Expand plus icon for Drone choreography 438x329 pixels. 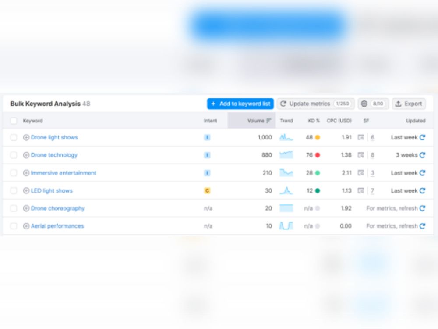(x=26, y=208)
